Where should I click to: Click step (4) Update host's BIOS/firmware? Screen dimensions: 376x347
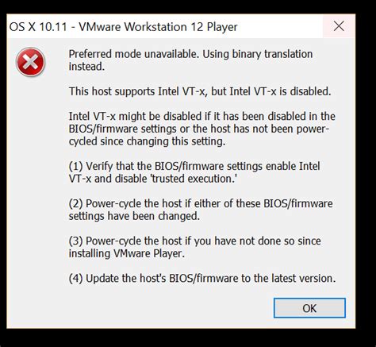[x=202, y=279]
